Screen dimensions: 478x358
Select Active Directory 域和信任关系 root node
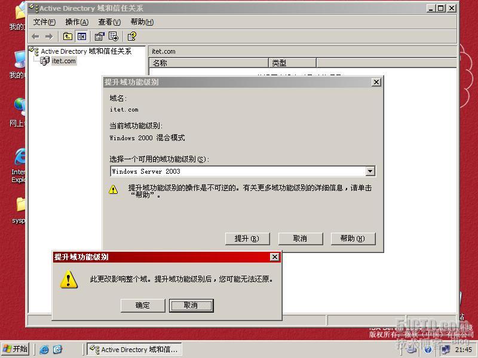click(86, 51)
